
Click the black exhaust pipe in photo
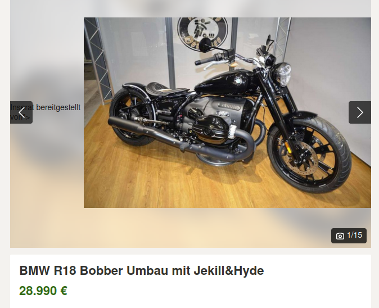[179, 138]
